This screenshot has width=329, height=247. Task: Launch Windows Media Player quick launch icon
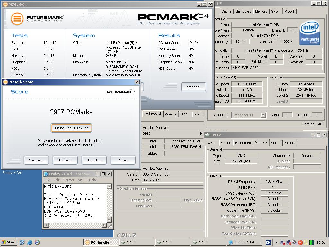tap(37, 242)
